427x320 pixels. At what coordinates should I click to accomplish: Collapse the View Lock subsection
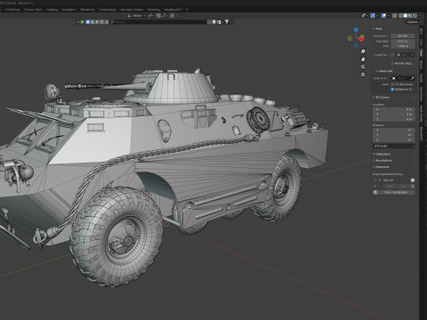coord(384,71)
